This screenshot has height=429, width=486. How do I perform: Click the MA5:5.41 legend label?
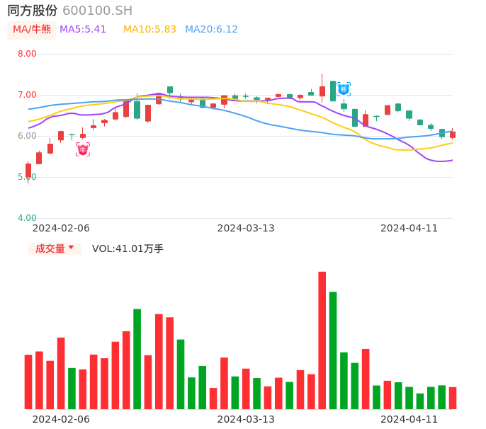coord(83,30)
